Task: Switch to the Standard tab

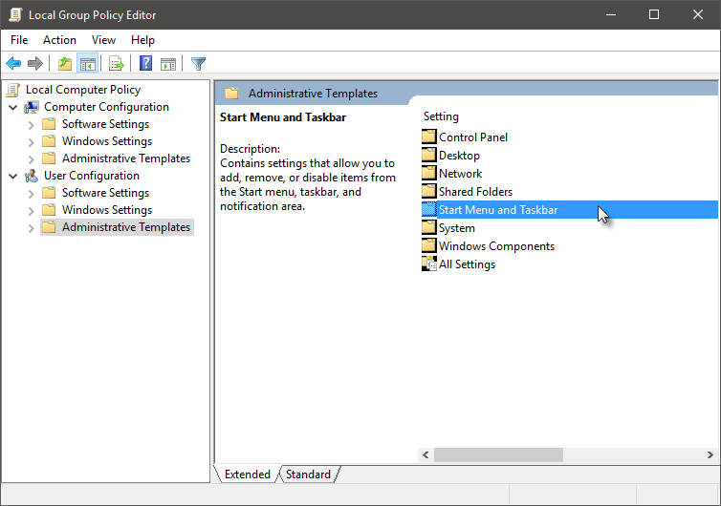Action: (308, 474)
